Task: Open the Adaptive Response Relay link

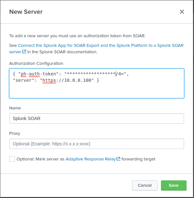Action: 91,159
